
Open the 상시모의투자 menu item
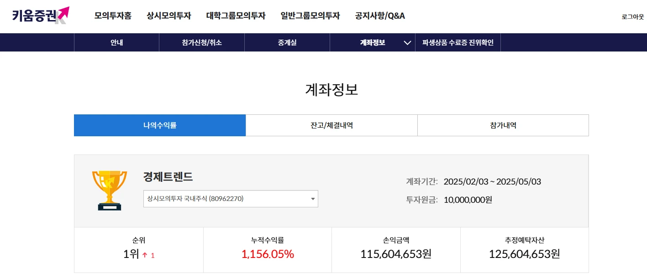[169, 15]
